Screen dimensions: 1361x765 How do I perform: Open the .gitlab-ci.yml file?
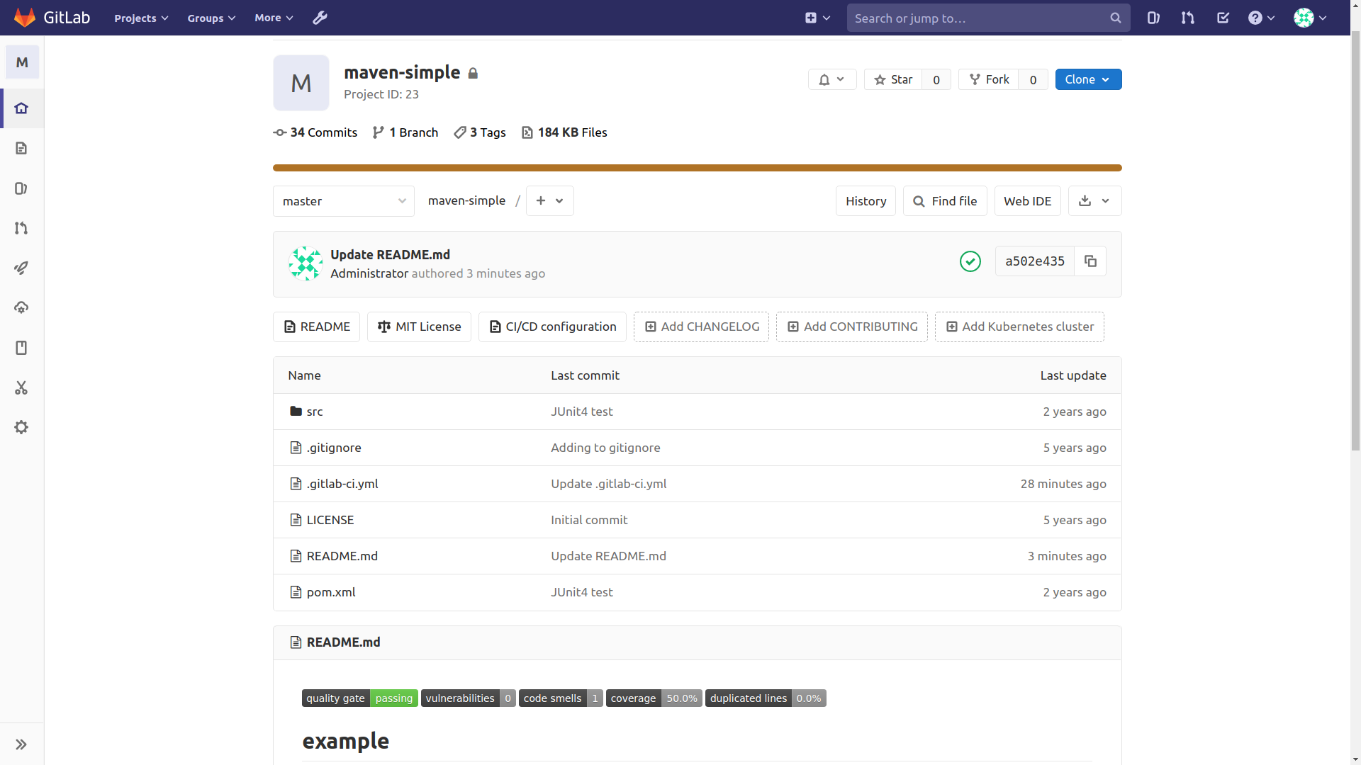pyautogui.click(x=342, y=484)
